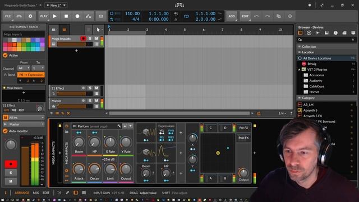The height and width of the screenshot is (202, 359).
Task: Adjust the Mega Impacts track volume fader
Action: [x=75, y=44]
